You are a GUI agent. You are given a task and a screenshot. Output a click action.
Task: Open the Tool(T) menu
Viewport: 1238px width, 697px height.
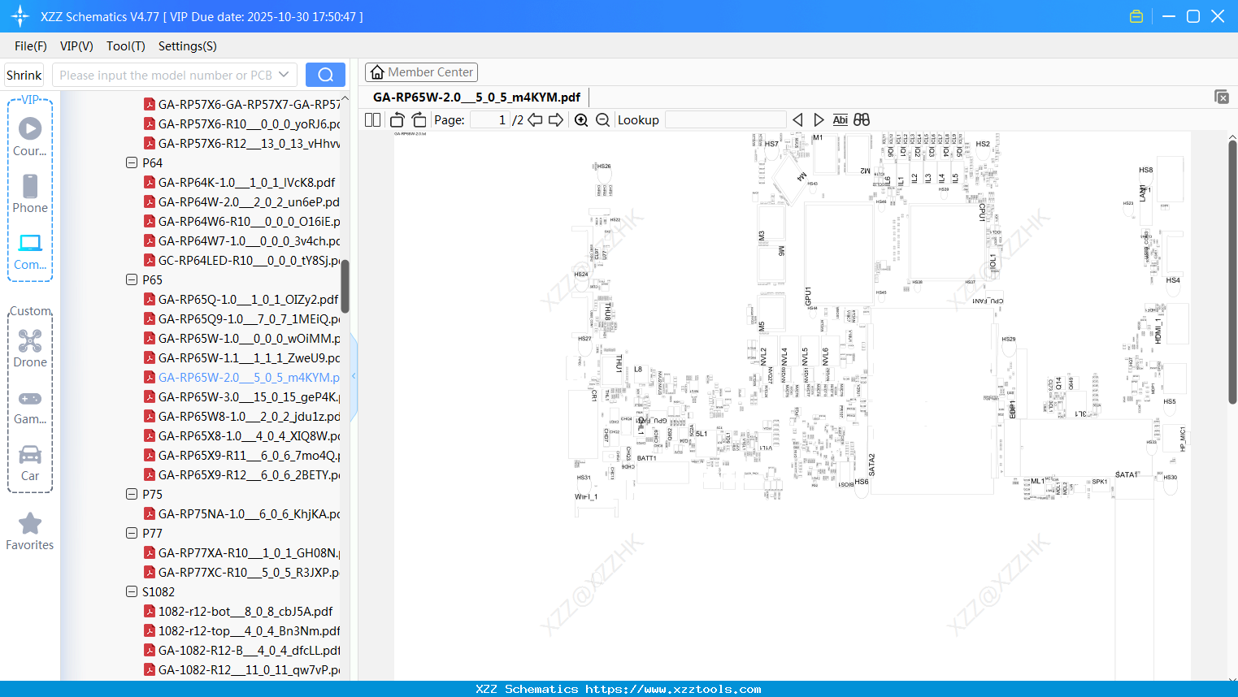[x=126, y=46]
